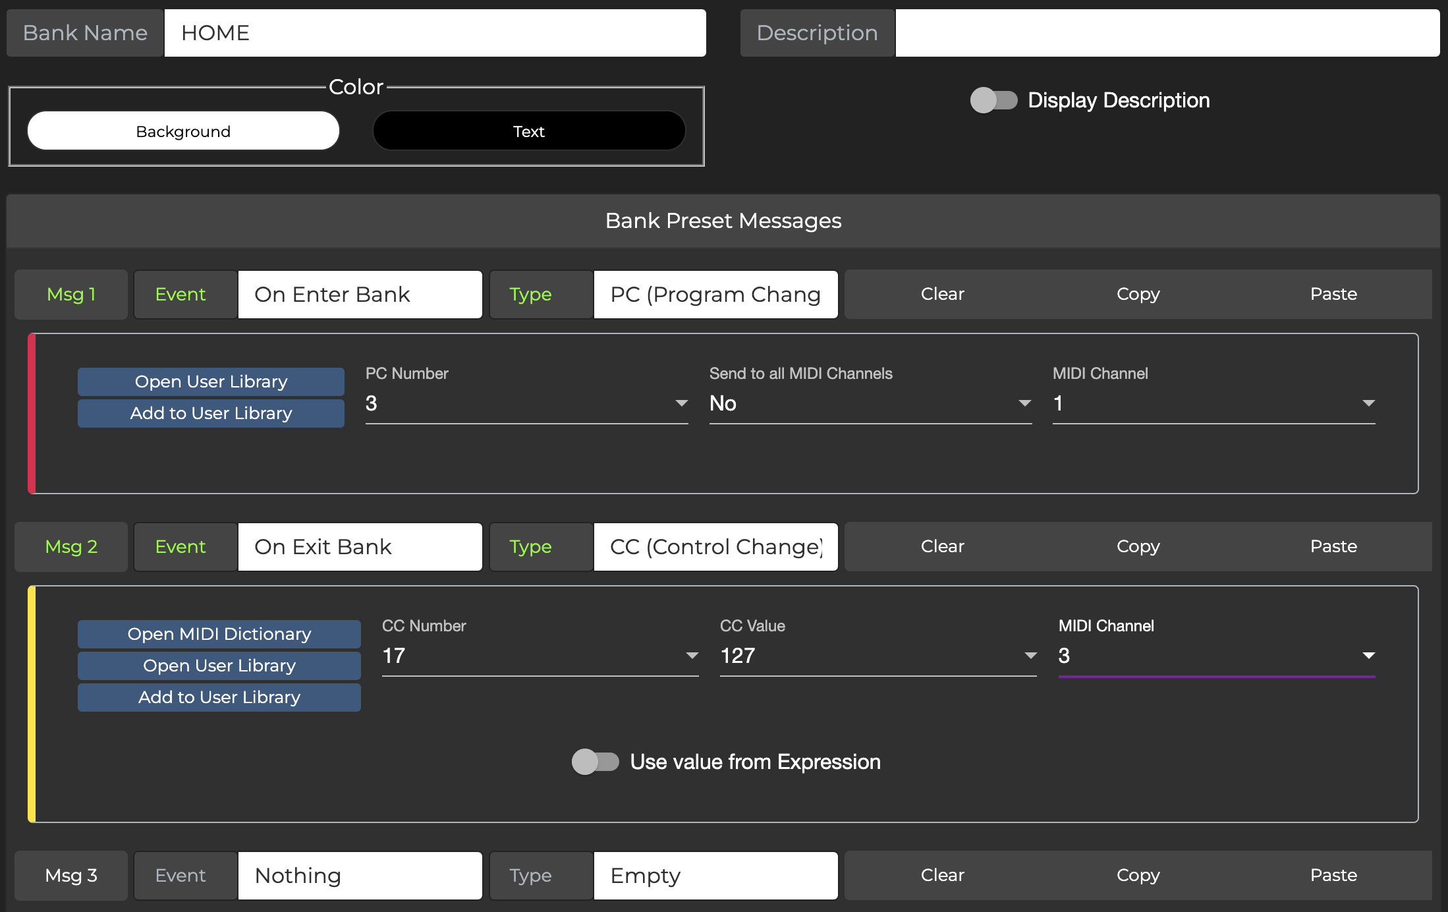Pick the bank Background color
This screenshot has height=912, width=1448.
pos(183,130)
